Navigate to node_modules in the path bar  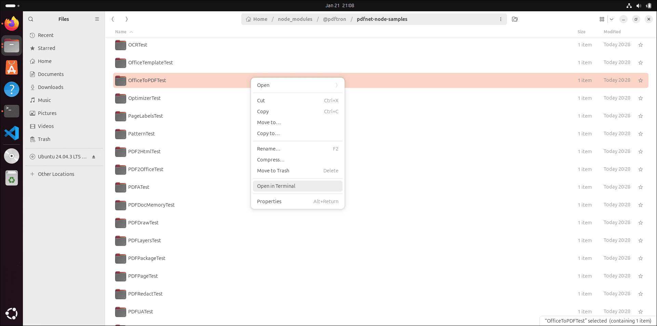click(x=295, y=19)
